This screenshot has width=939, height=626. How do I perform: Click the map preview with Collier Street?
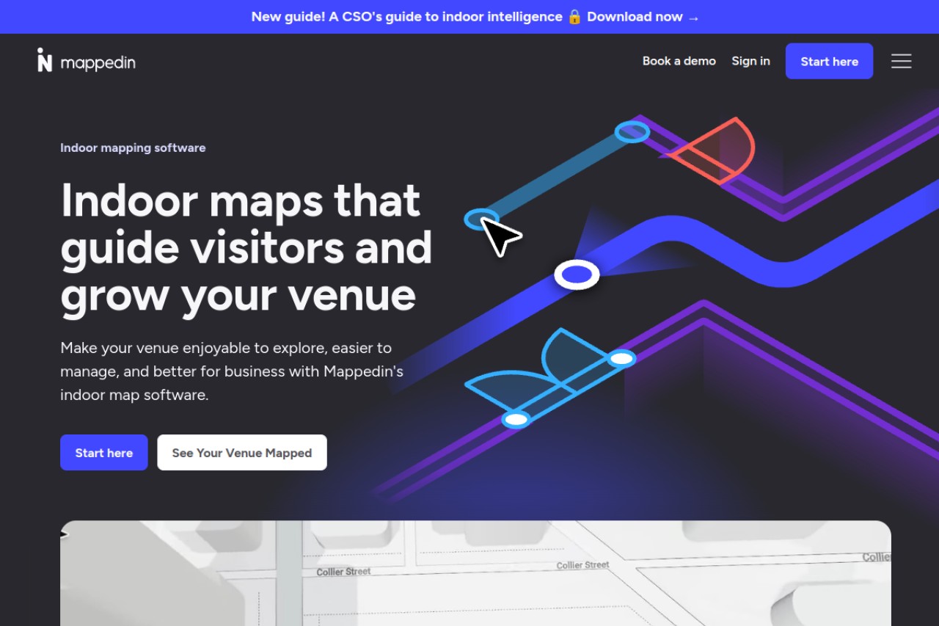[x=475, y=573]
